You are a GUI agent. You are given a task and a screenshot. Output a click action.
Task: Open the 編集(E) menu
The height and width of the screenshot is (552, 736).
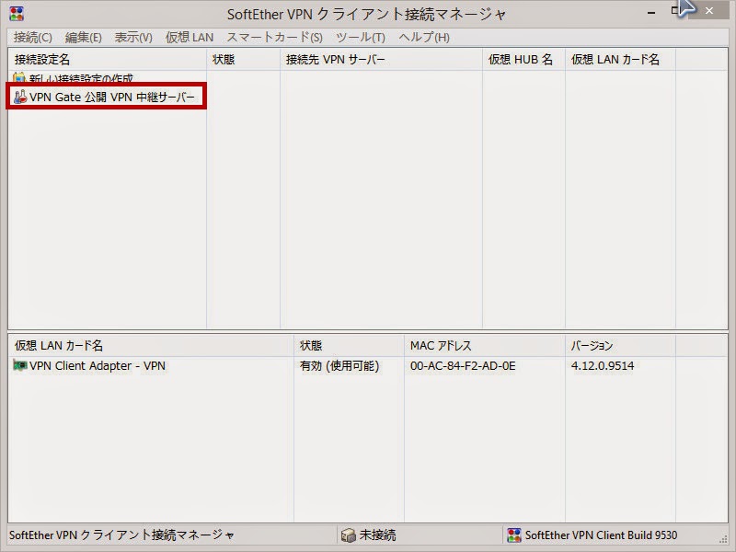[81, 38]
